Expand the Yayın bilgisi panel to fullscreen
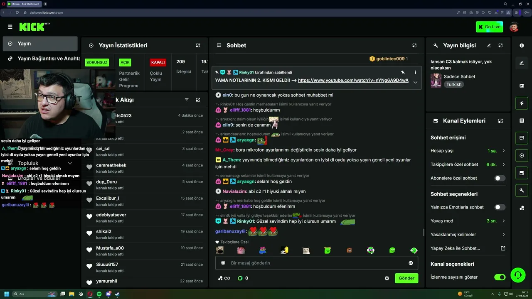Screen dimensions: 532x299 point(500,45)
